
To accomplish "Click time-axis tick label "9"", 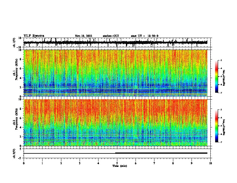I will (x=192, y=163).
